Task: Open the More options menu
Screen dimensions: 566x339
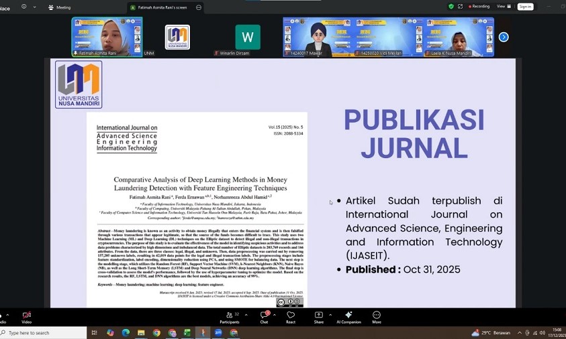Action: [x=376, y=316]
